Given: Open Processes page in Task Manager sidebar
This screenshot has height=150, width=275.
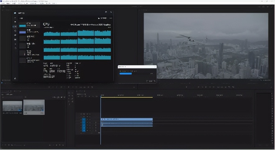Looking at the screenshot, I should pyautogui.click(x=15, y=22).
